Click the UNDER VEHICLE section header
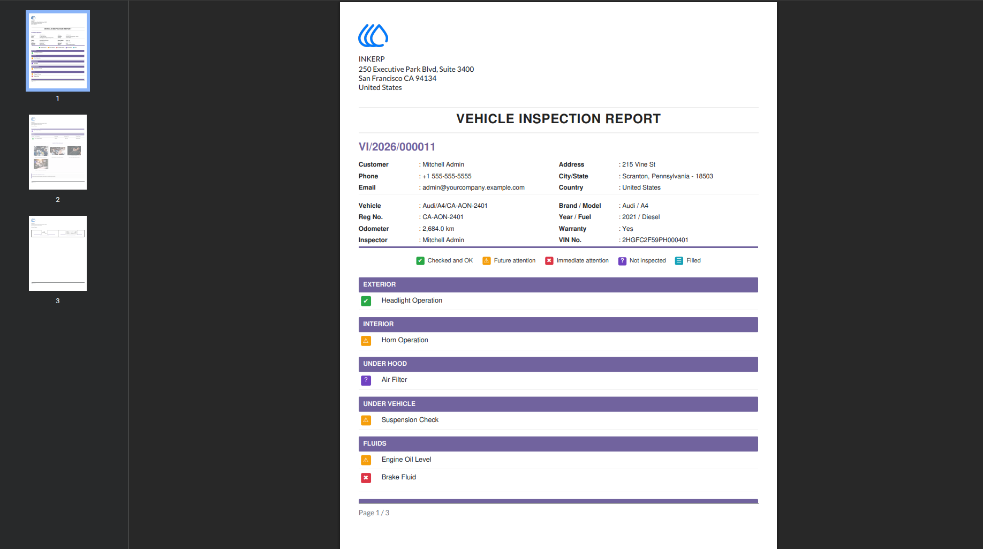This screenshot has width=983, height=549. [558, 404]
